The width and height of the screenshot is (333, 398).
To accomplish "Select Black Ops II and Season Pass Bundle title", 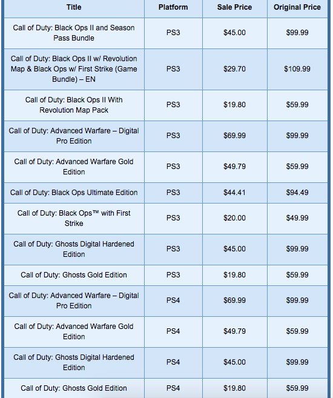I will [74, 33].
